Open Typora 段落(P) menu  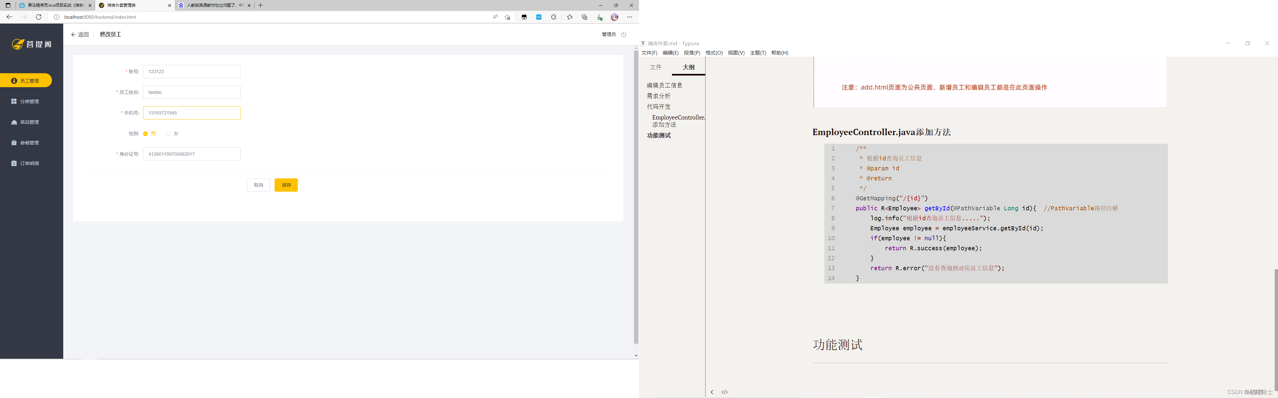click(692, 53)
